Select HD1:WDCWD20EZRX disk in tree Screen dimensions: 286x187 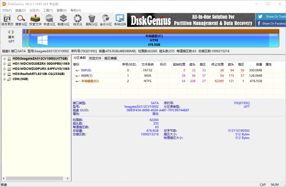[x=41, y=64]
